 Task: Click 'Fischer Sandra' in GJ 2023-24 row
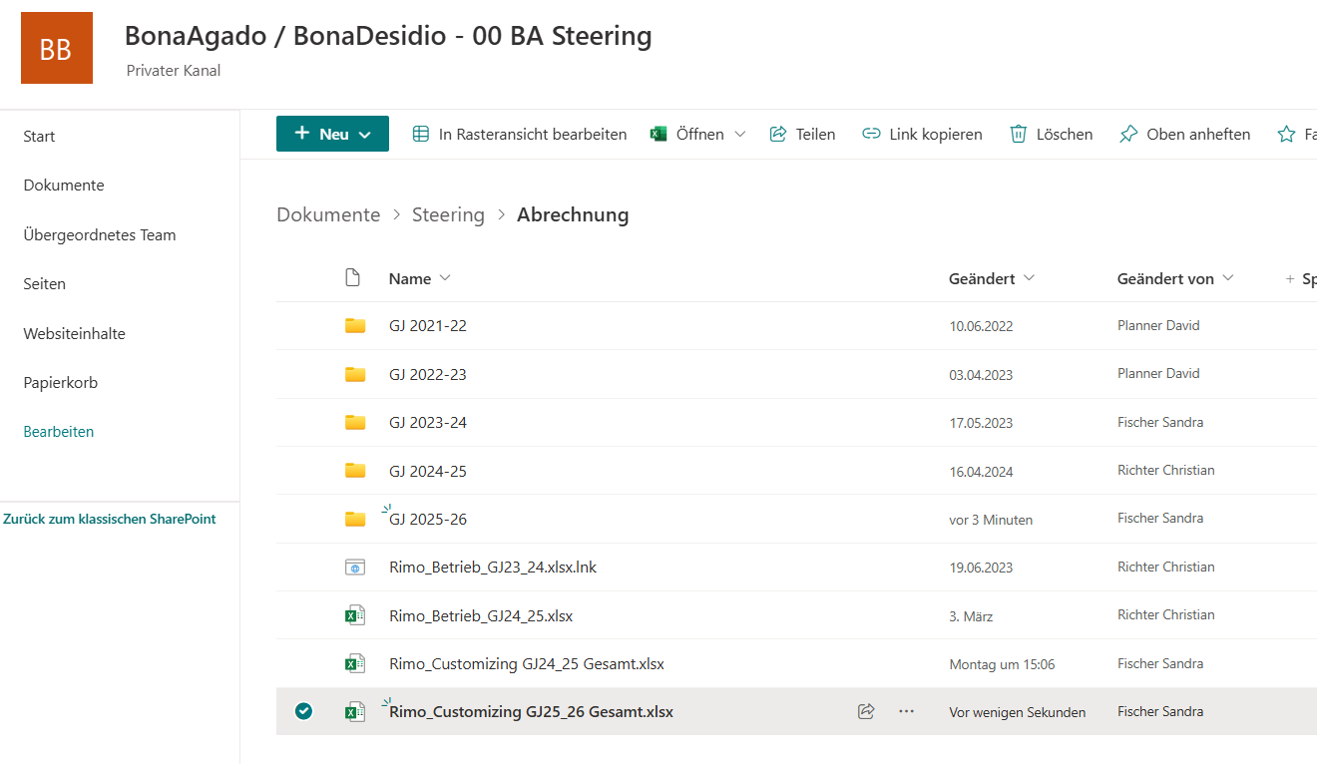pyautogui.click(x=1160, y=422)
